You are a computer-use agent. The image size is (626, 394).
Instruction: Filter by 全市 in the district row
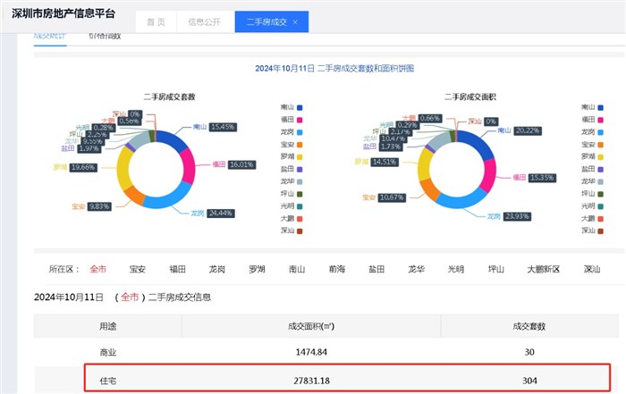[97, 269]
